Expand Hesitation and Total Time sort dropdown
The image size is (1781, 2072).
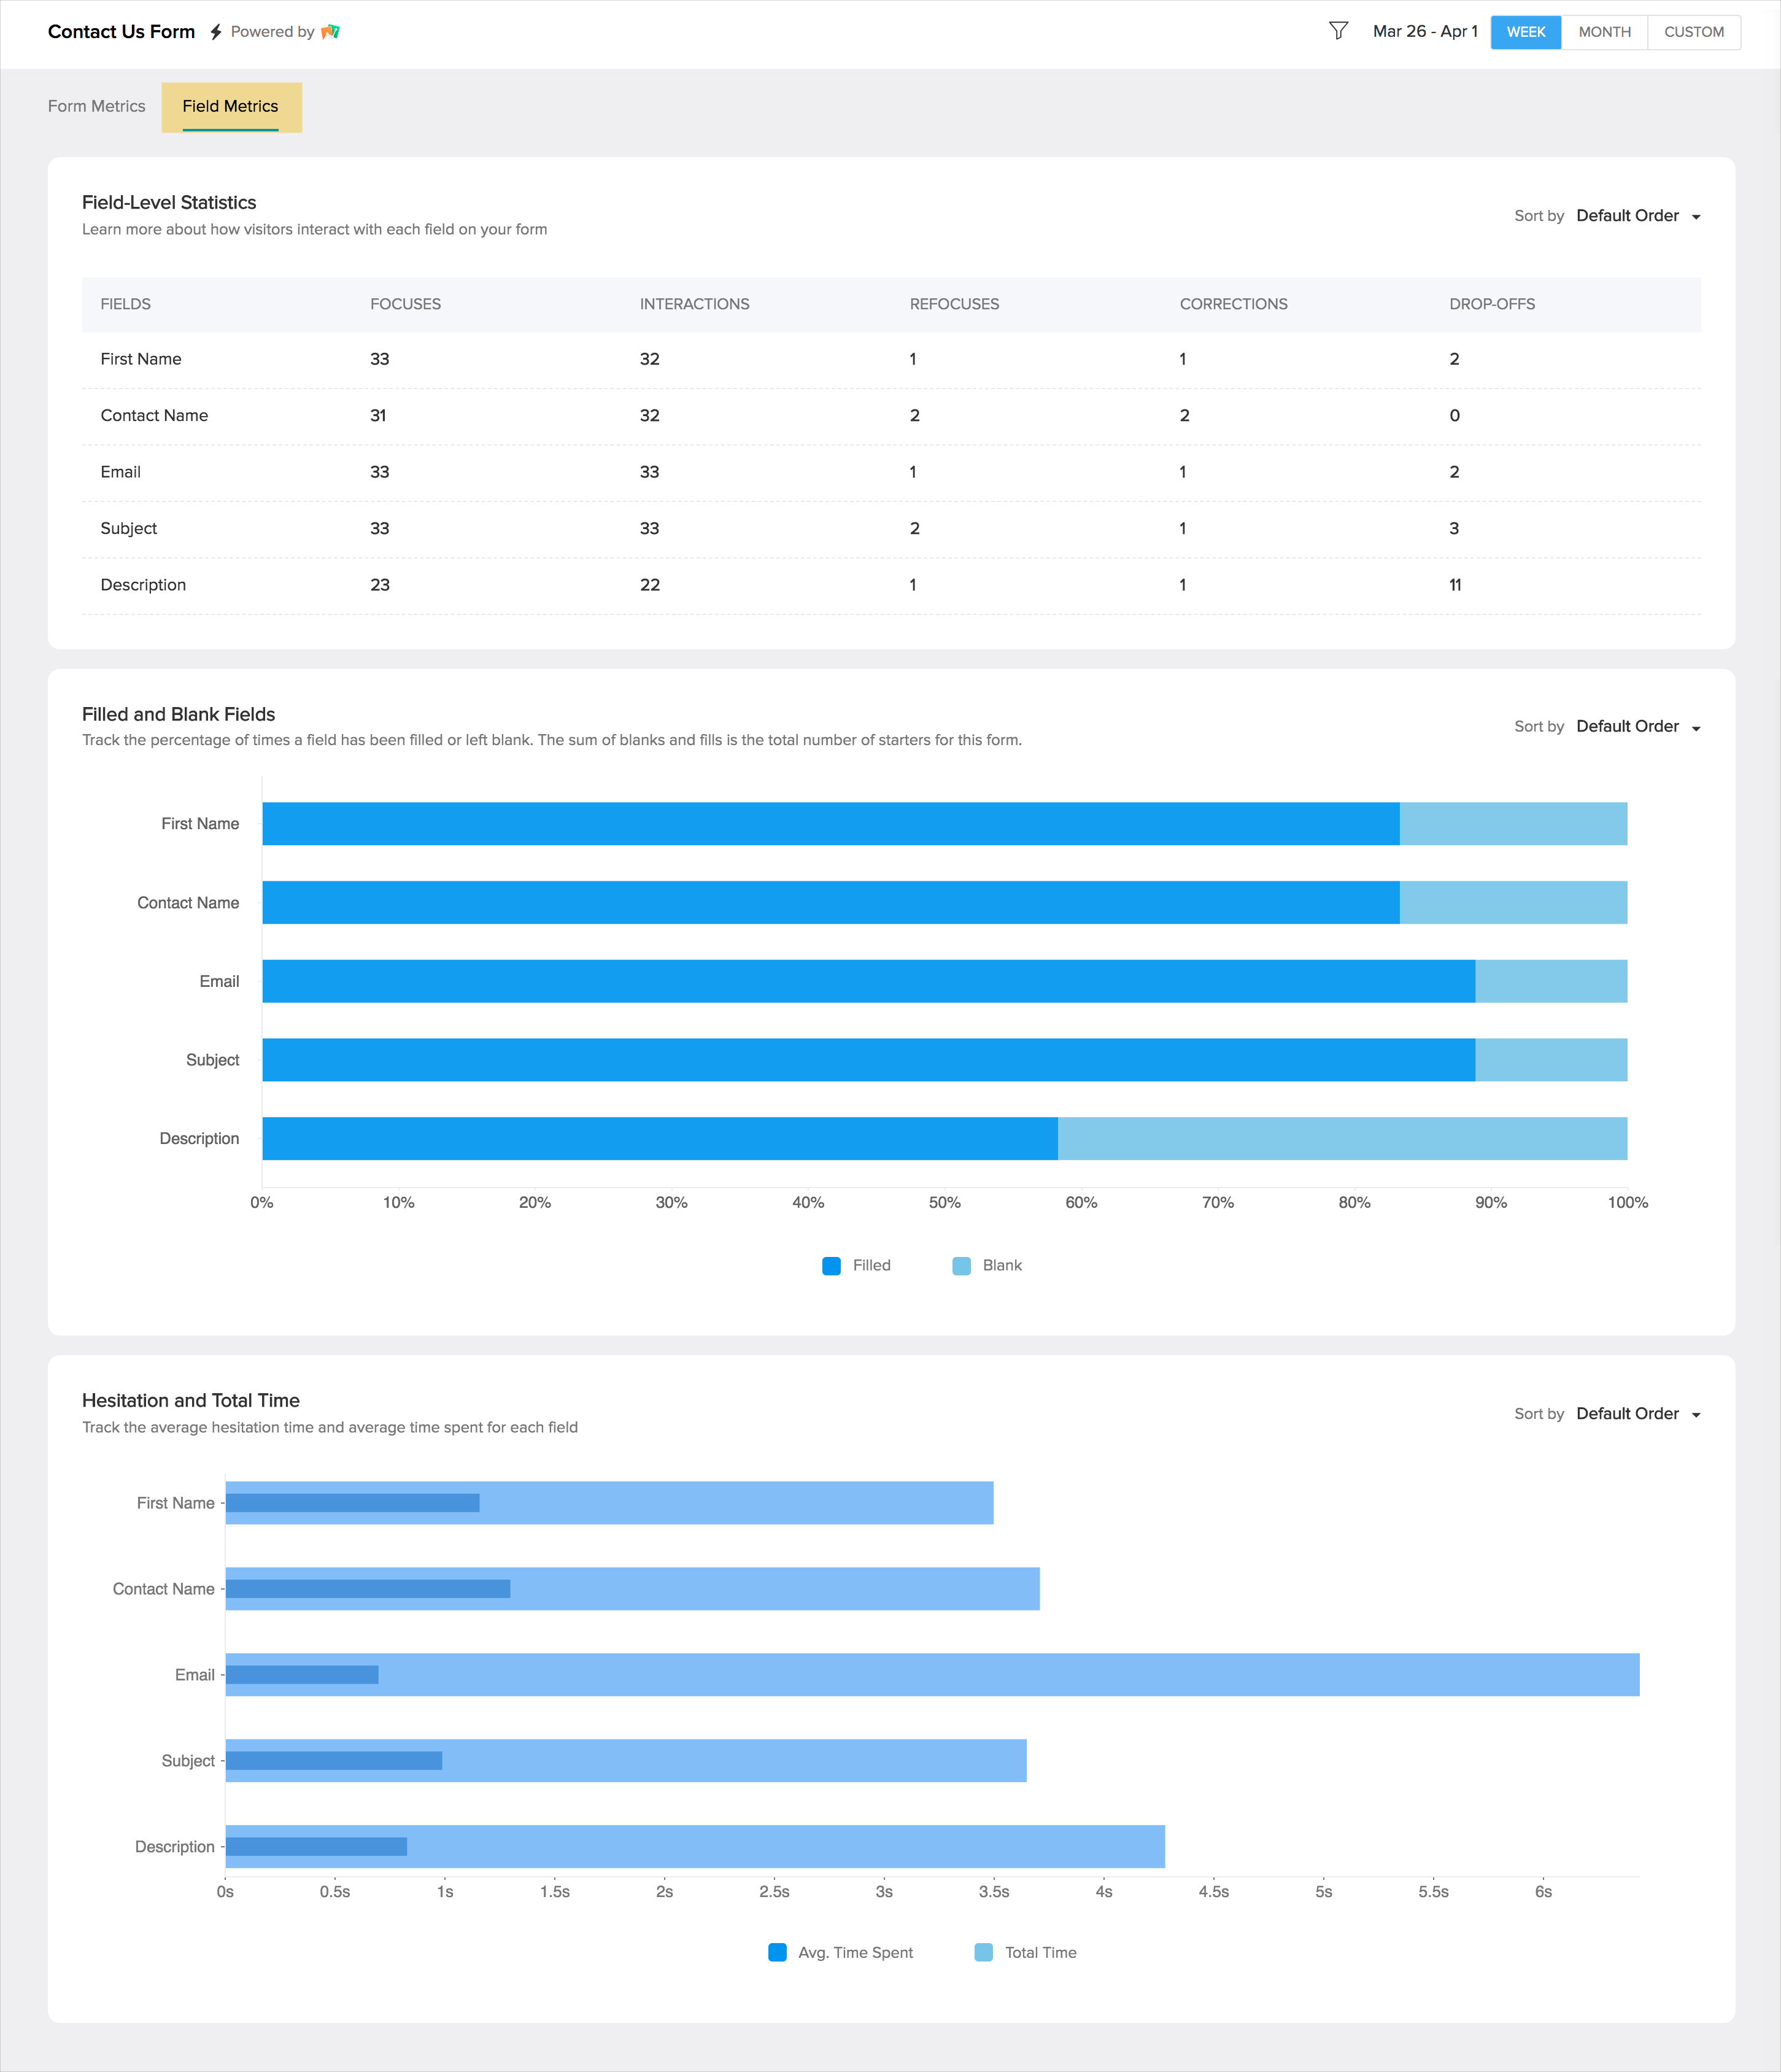pos(1637,1414)
